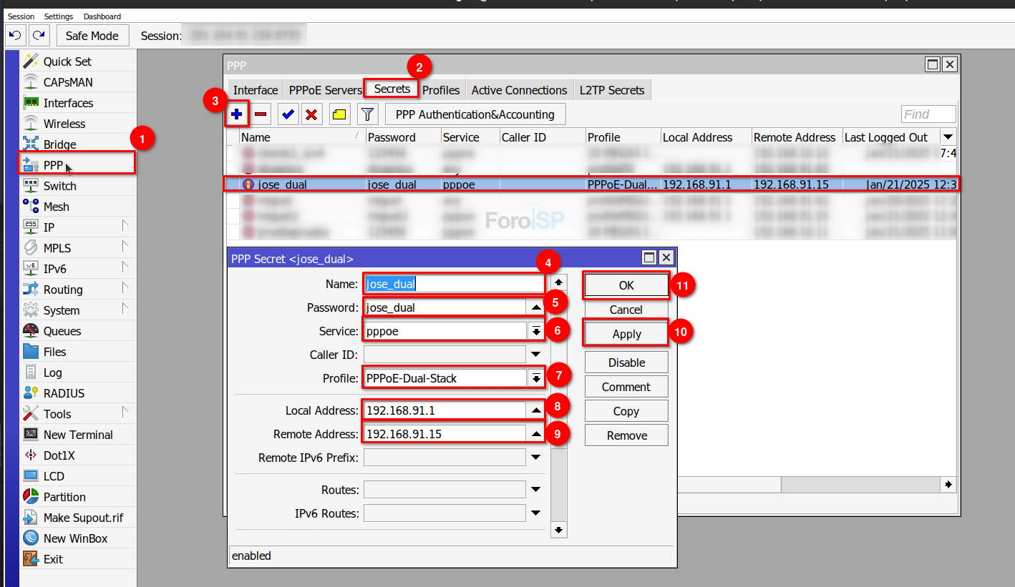Open New Terminal from sidebar
The image size is (1015, 587).
click(x=78, y=435)
